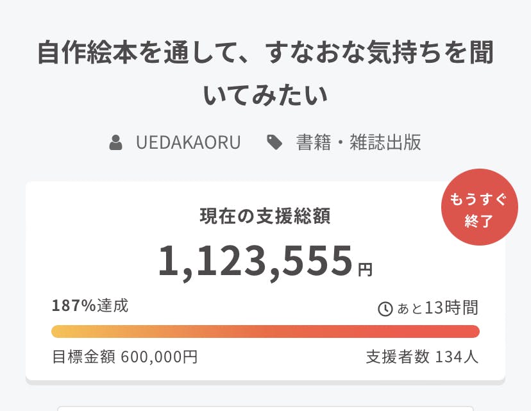Click the 187%達成 achievement text
The image size is (531, 411).
click(90, 306)
